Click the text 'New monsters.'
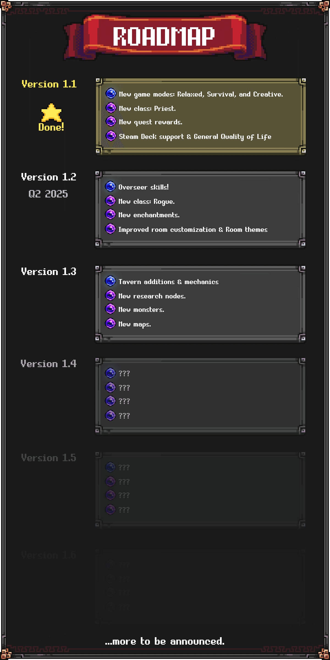Screen dimensions: 330x660 (x=141, y=310)
